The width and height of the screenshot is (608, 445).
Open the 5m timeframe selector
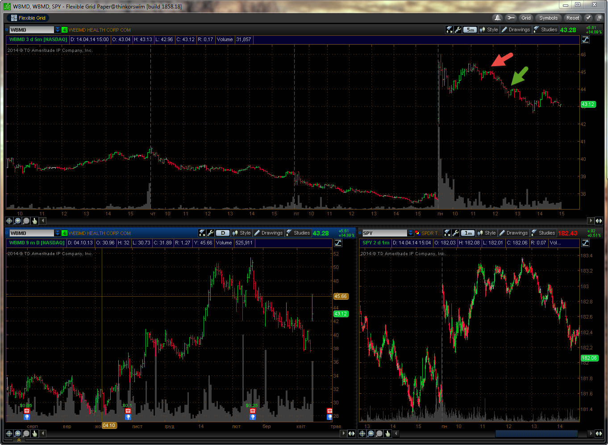tap(470, 30)
